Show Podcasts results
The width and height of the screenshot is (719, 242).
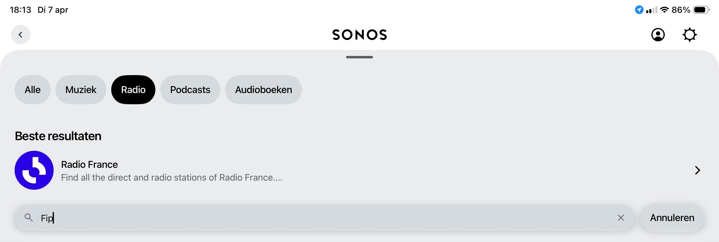(x=190, y=90)
